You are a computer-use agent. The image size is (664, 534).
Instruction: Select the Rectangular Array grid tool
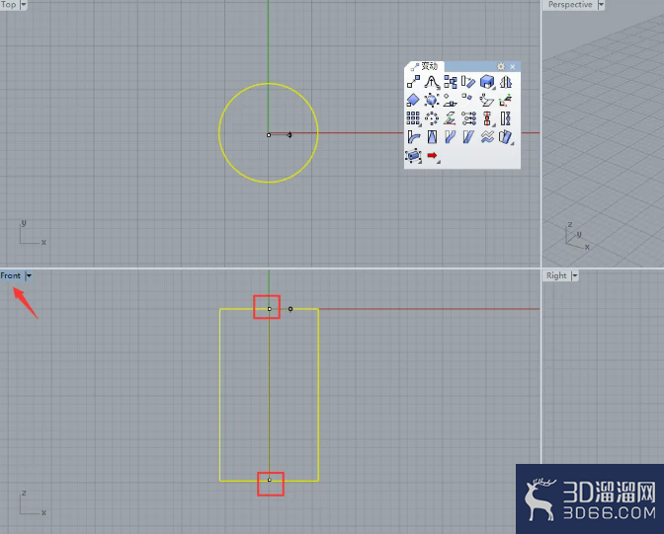413,118
